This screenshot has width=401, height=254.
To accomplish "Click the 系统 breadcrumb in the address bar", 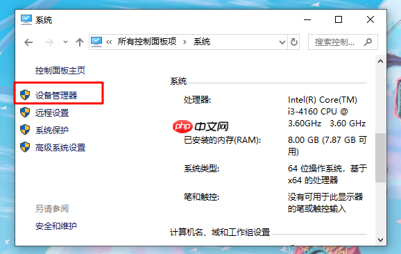I will pyautogui.click(x=202, y=42).
